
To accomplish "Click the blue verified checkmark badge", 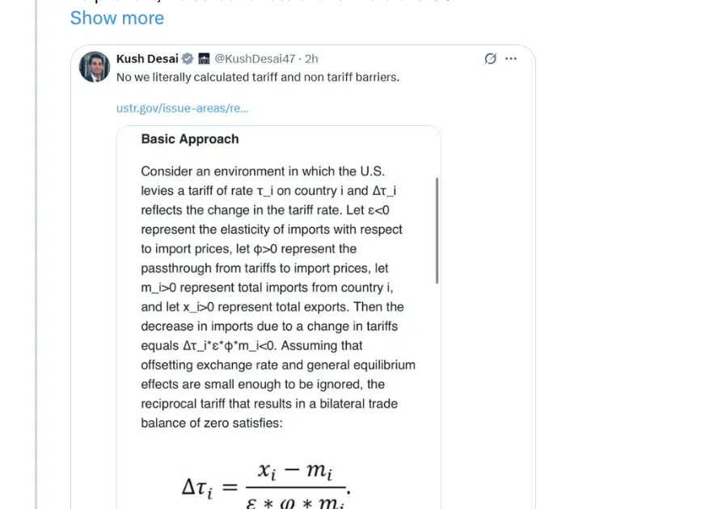I will [x=188, y=59].
